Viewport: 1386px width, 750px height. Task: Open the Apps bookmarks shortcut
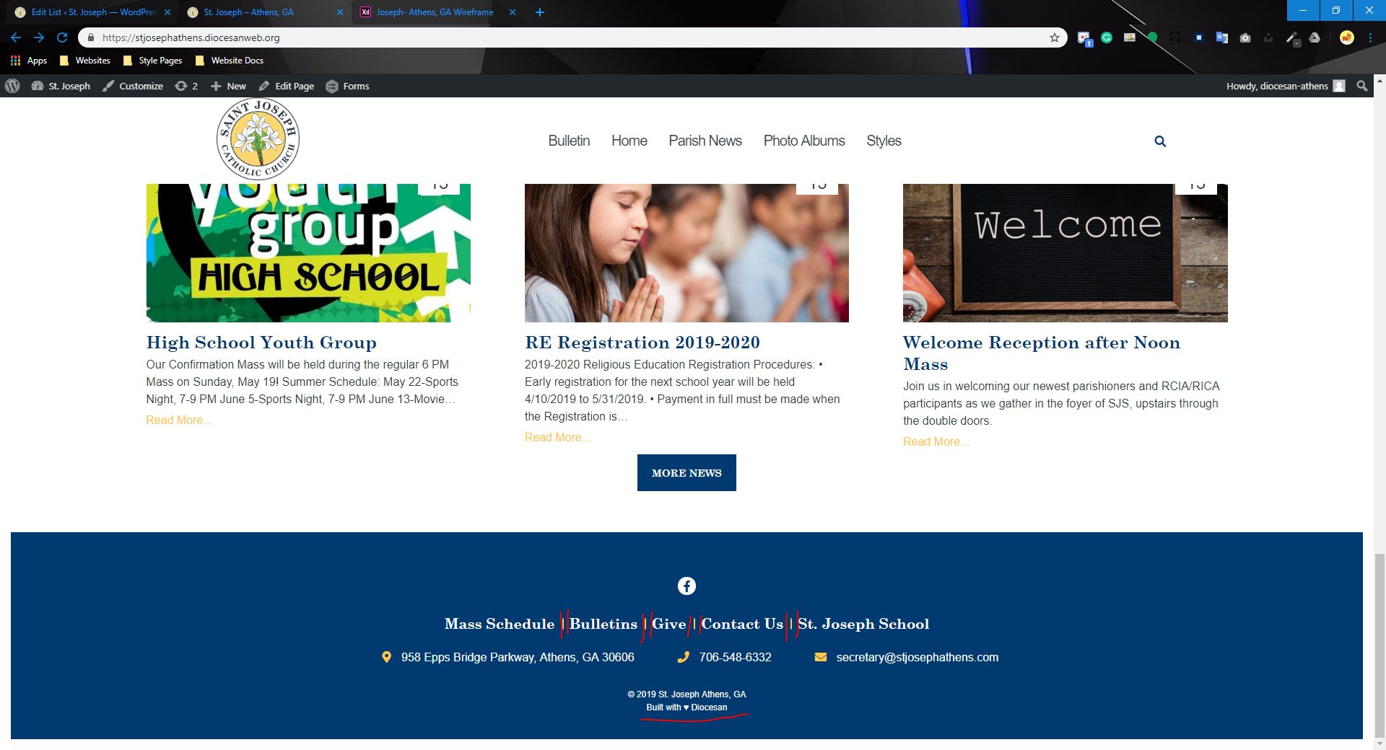29,61
